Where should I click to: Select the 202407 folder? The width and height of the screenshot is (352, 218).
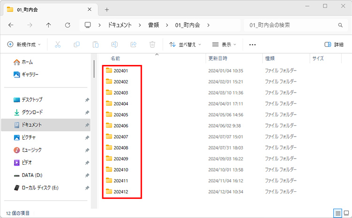point(117,137)
